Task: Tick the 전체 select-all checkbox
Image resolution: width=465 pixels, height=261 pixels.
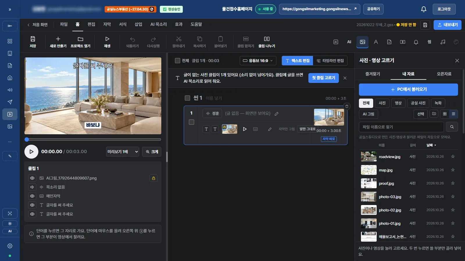Action: pos(178,61)
